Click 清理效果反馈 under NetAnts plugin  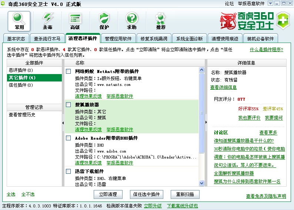[88, 96]
